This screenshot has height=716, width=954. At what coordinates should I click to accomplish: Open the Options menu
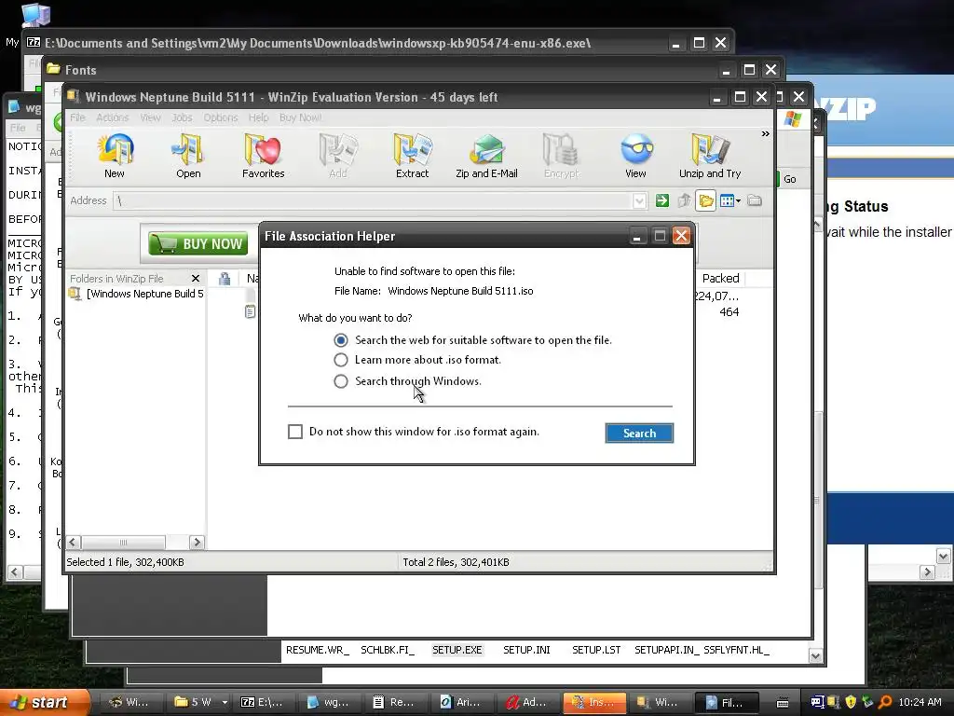pyautogui.click(x=220, y=117)
